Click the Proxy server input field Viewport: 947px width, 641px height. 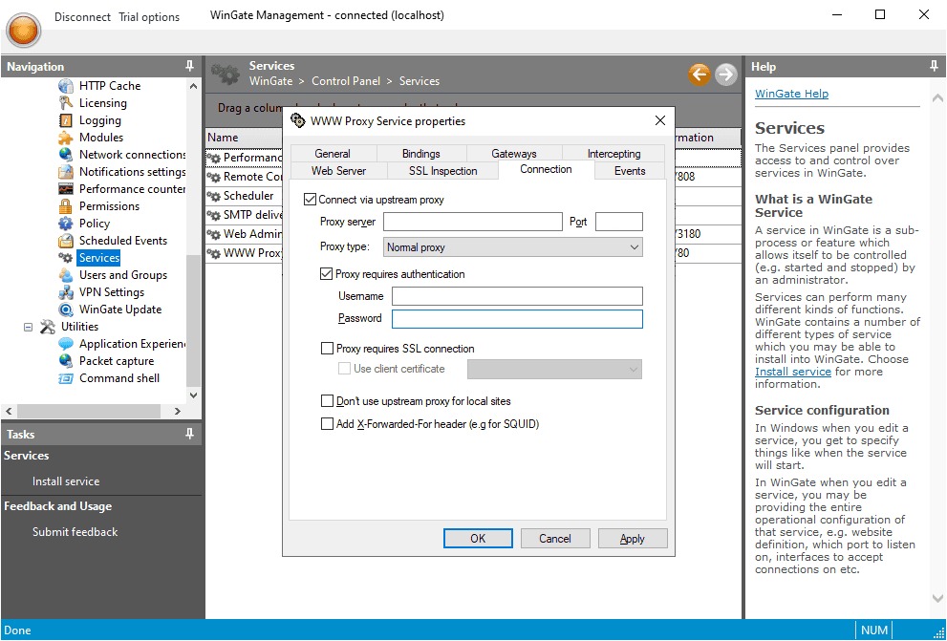tap(472, 222)
